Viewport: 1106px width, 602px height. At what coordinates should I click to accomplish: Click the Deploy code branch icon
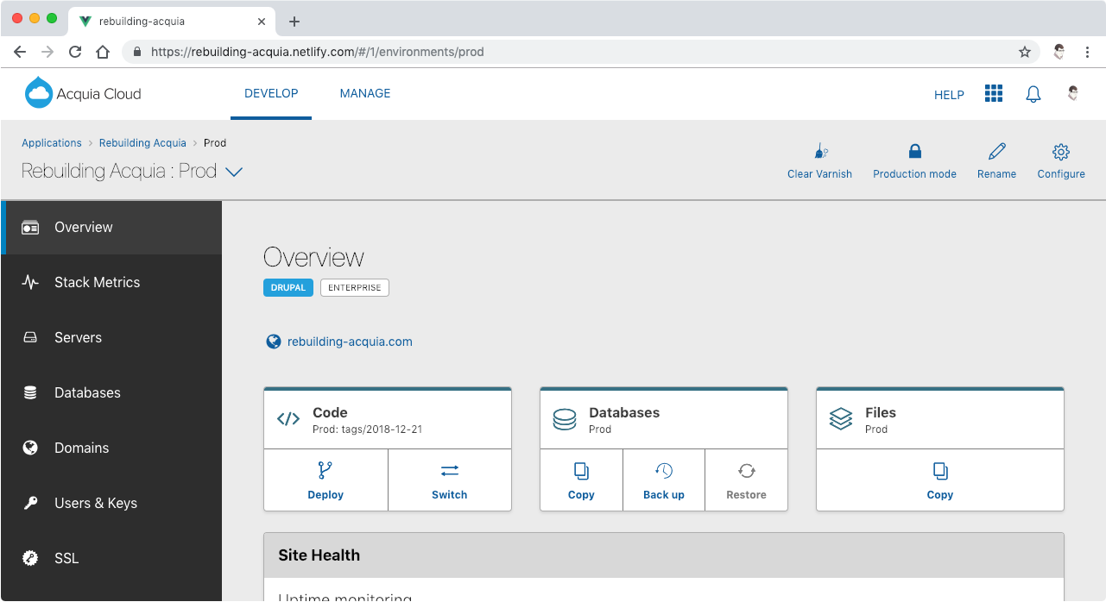click(325, 471)
